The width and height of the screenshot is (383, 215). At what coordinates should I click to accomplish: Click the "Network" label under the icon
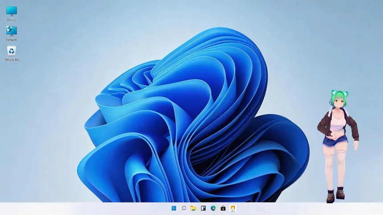point(12,40)
